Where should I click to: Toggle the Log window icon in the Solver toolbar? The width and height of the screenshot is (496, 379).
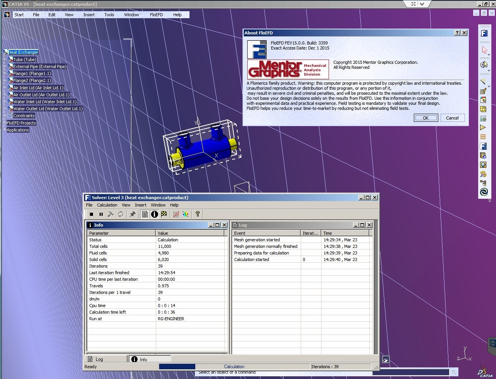145,214
